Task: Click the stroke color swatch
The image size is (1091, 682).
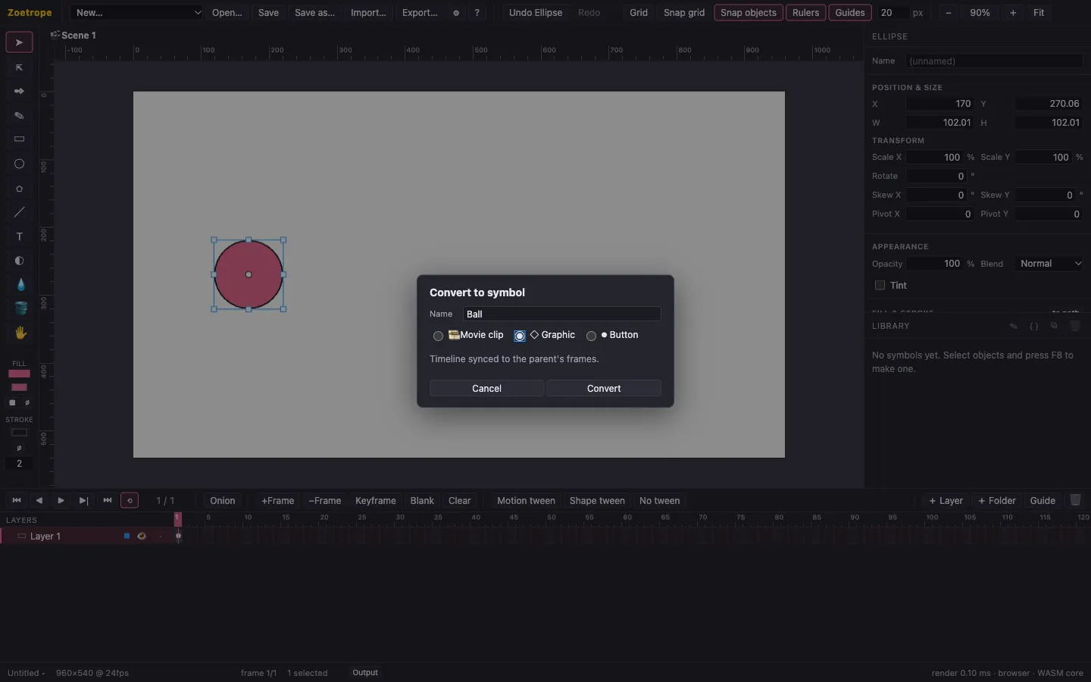Action: click(19, 433)
